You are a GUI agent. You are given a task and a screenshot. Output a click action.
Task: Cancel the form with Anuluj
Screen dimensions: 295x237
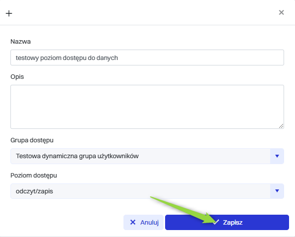[x=143, y=222]
